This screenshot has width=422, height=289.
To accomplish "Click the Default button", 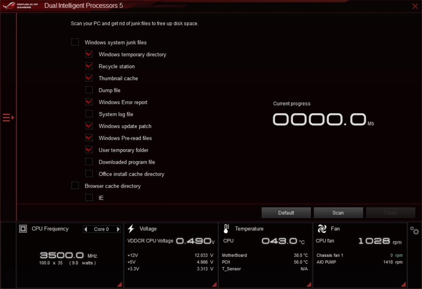I will click(x=286, y=213).
